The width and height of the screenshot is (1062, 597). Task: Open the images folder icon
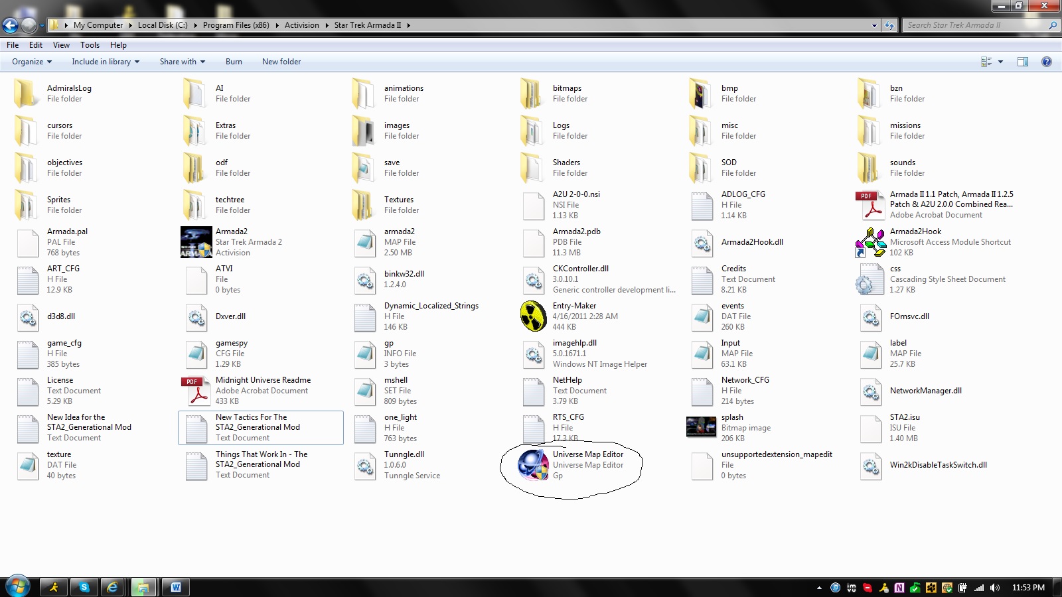(x=363, y=131)
